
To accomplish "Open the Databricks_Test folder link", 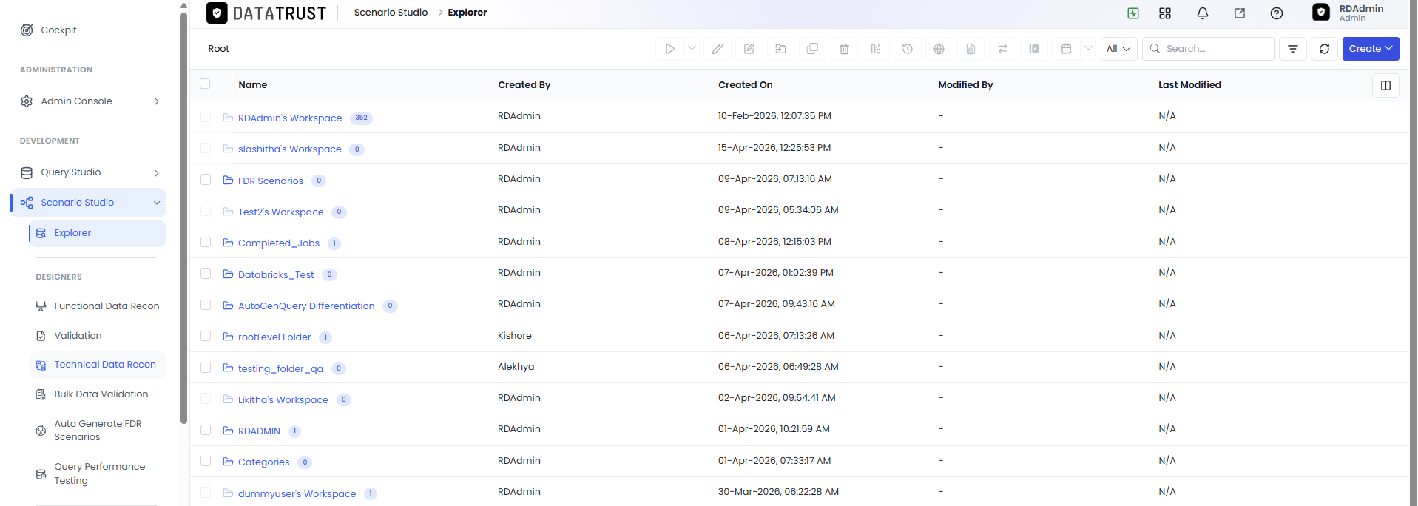I will point(276,274).
